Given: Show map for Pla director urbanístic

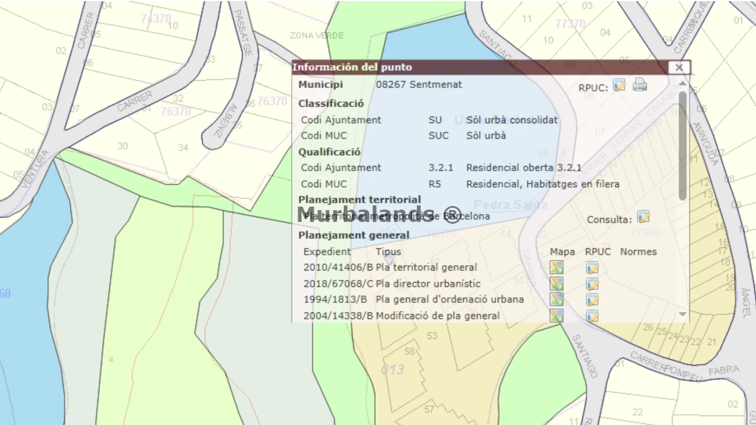Looking at the screenshot, I should click(556, 284).
